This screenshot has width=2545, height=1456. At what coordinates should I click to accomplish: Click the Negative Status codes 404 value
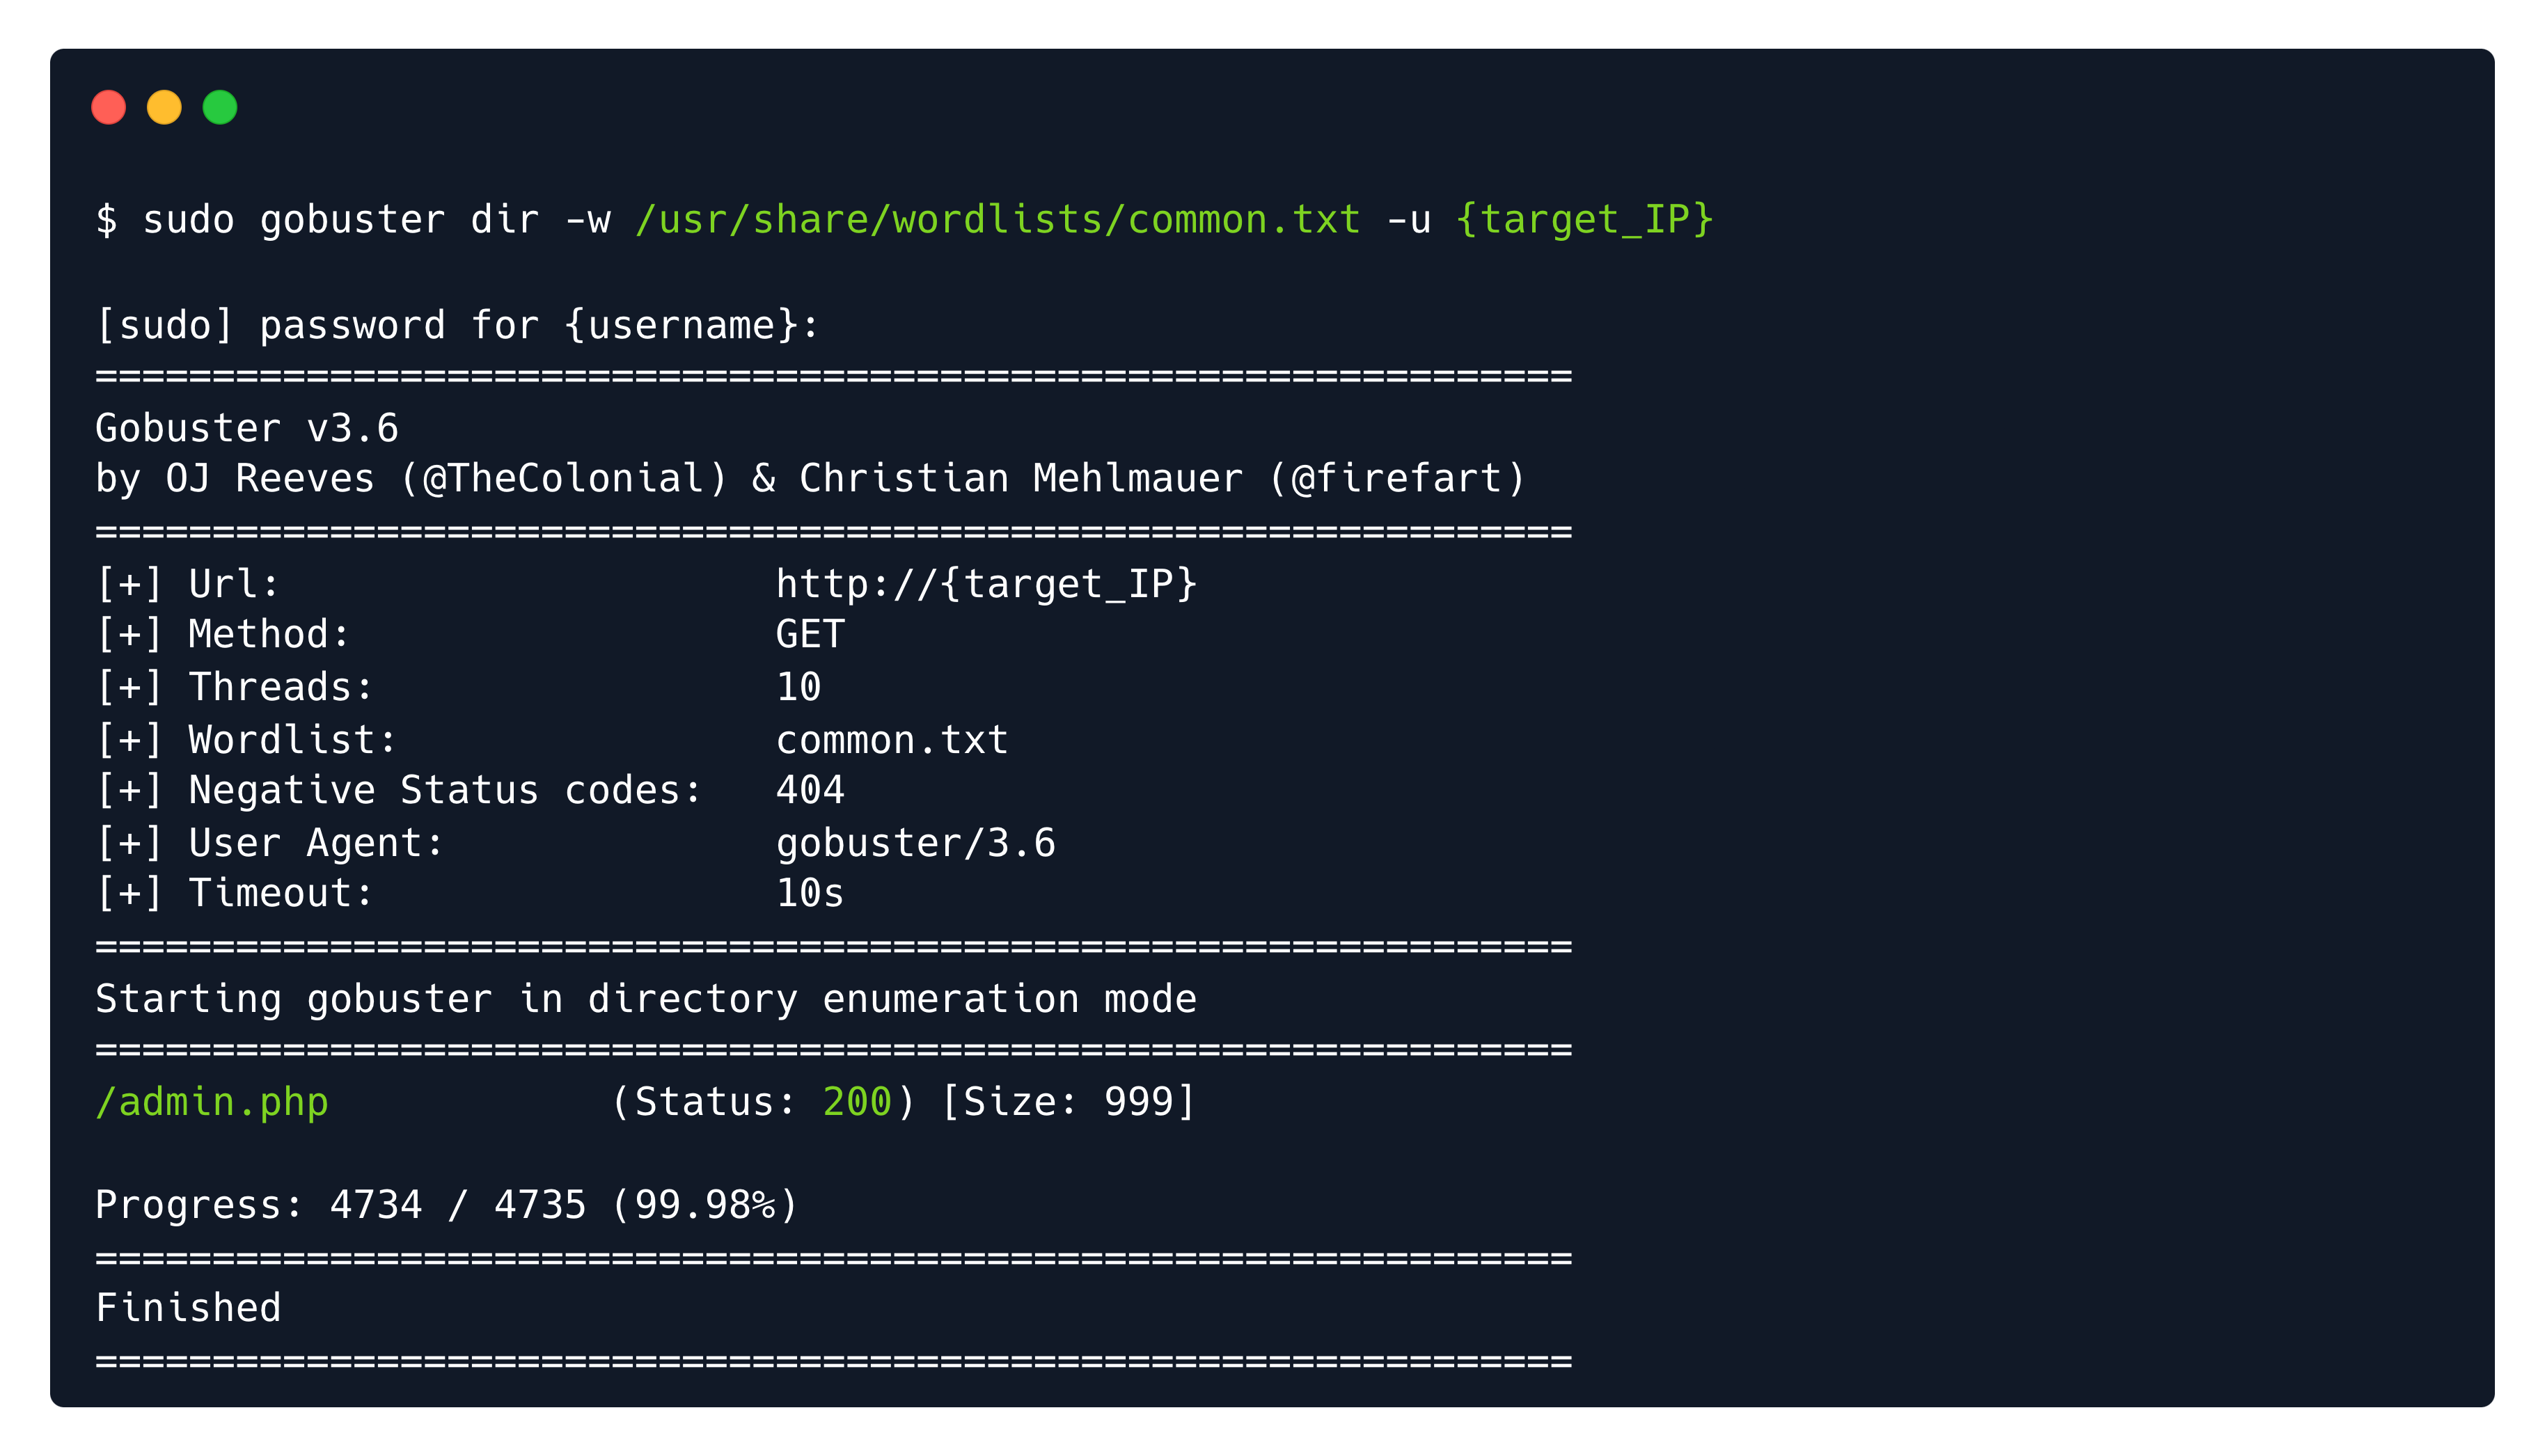click(x=810, y=790)
